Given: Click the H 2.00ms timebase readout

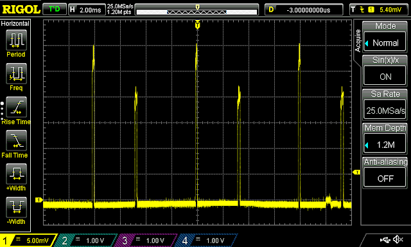Looking at the screenshot, I should point(87,10).
